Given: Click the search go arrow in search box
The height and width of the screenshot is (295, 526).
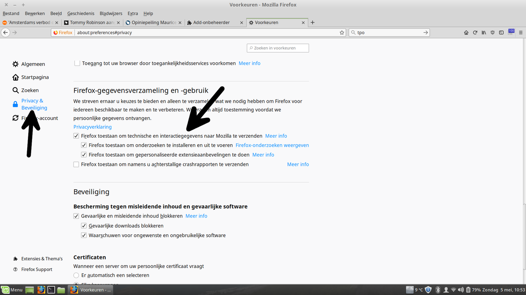Looking at the screenshot, I should pos(426,32).
